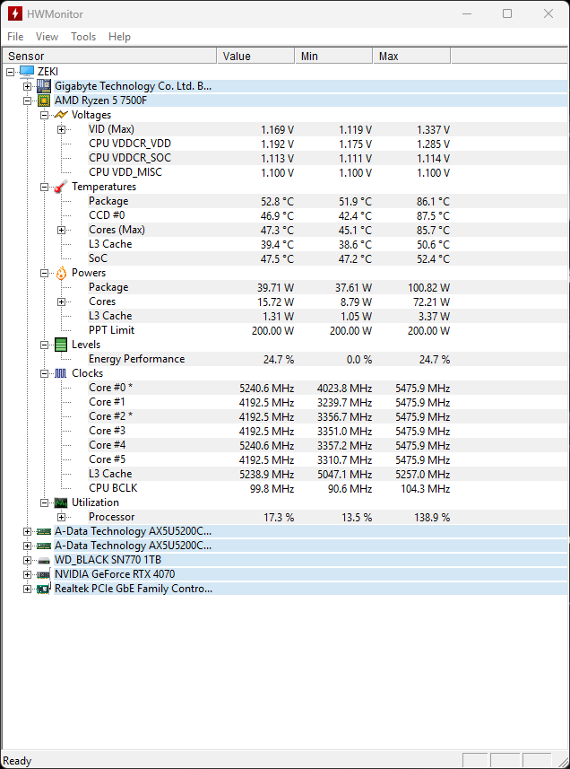This screenshot has width=570, height=769.
Task: Expand the Cores (Max) temperature entry
Action: point(61,230)
